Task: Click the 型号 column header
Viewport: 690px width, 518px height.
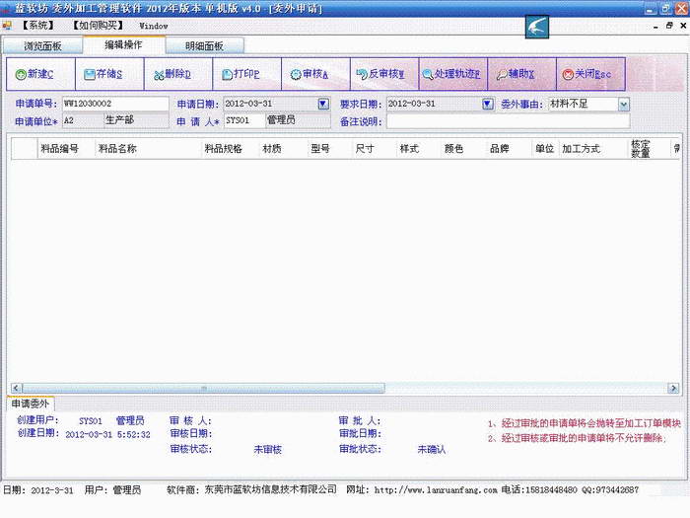Action: click(330, 149)
